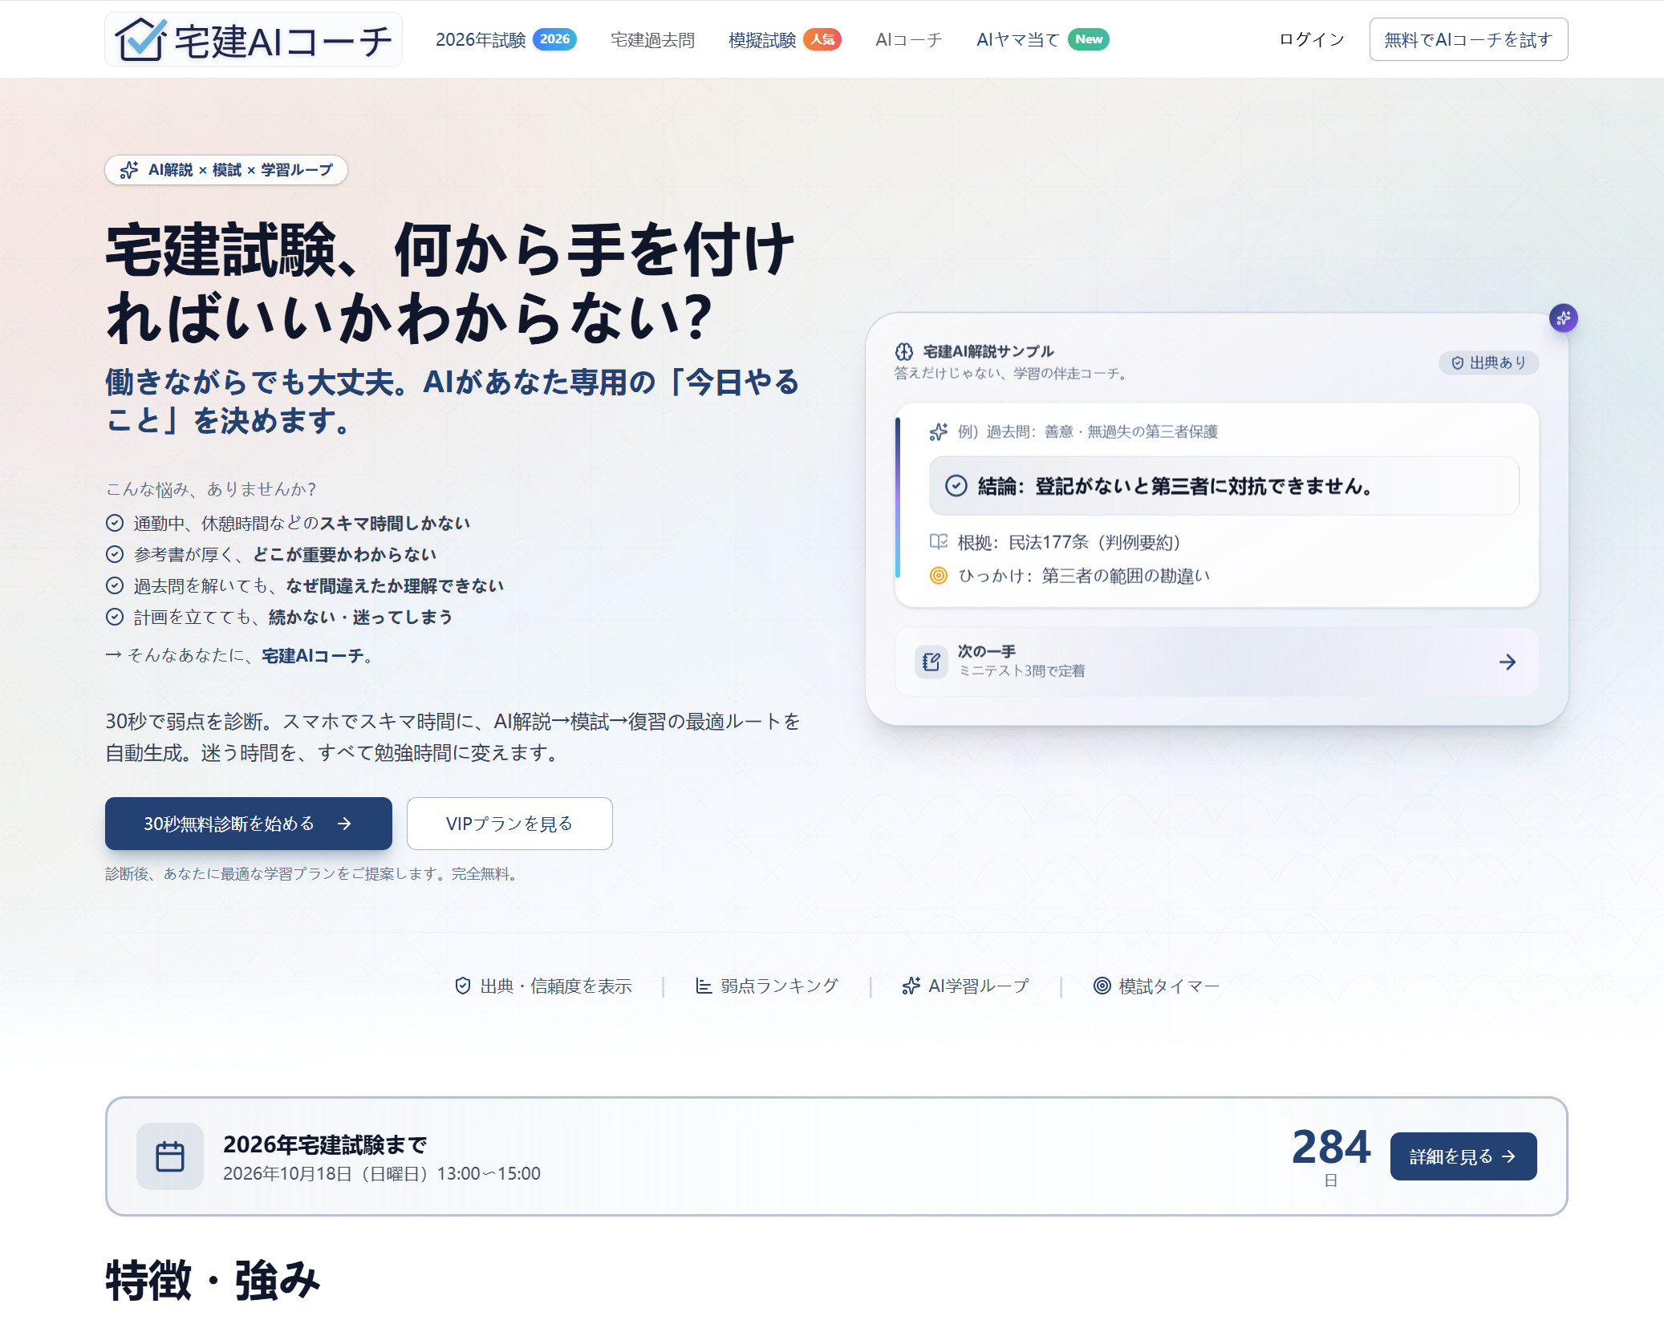Toggle the checkmark beside 通勤中 pain point
The width and height of the screenshot is (1664, 1320).
tap(114, 522)
